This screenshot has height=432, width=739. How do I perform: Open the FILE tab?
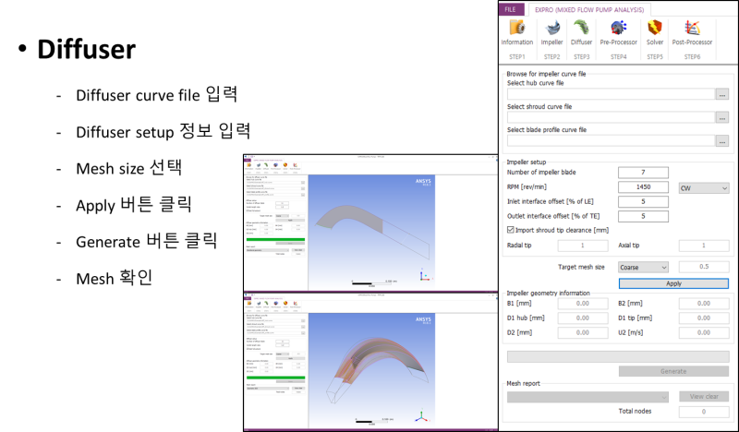[511, 9]
